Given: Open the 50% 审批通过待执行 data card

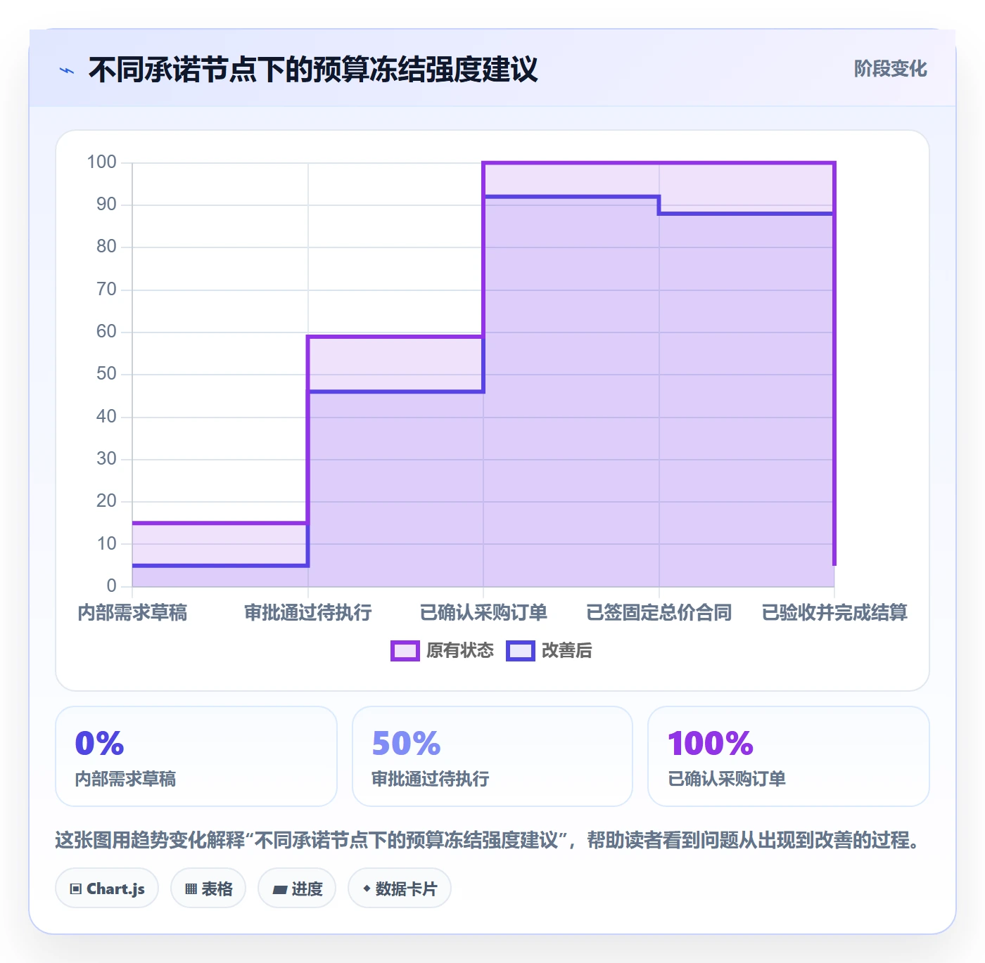Looking at the screenshot, I should (x=493, y=756).
